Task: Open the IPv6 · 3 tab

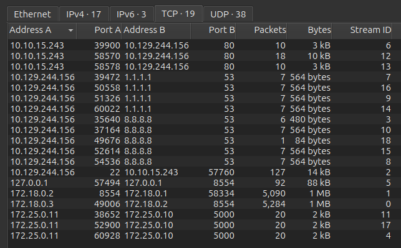Action: click(x=132, y=14)
